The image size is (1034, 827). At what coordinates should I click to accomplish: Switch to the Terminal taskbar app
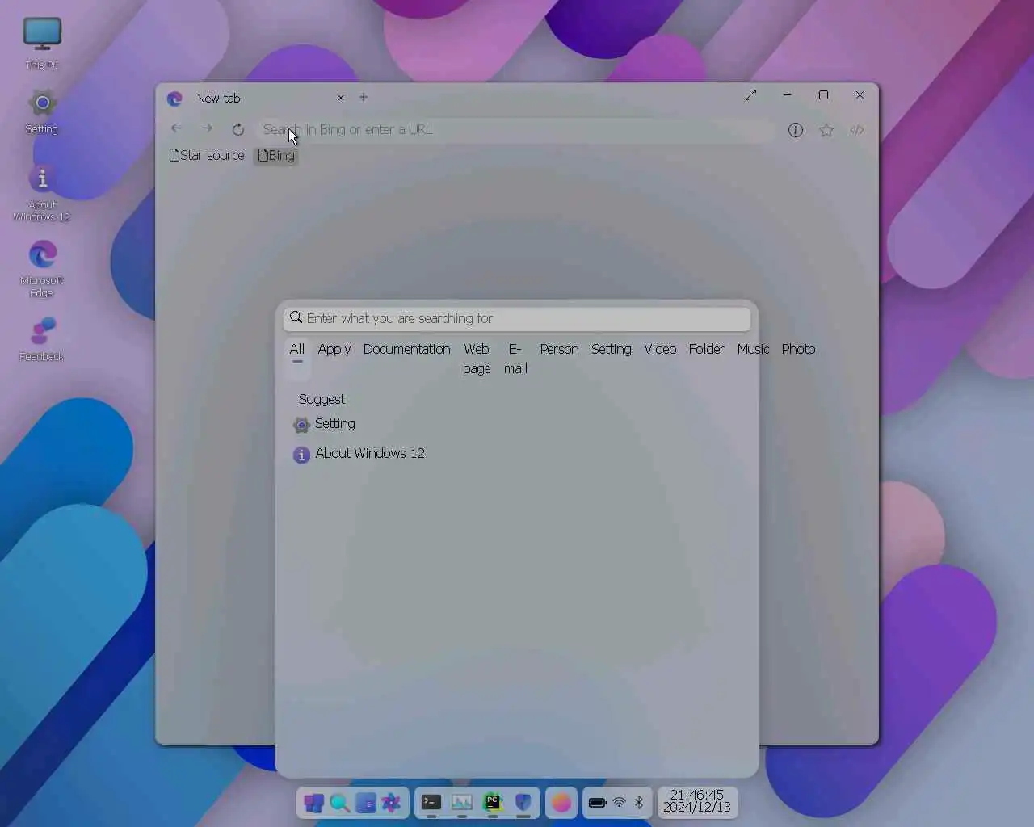point(431,803)
